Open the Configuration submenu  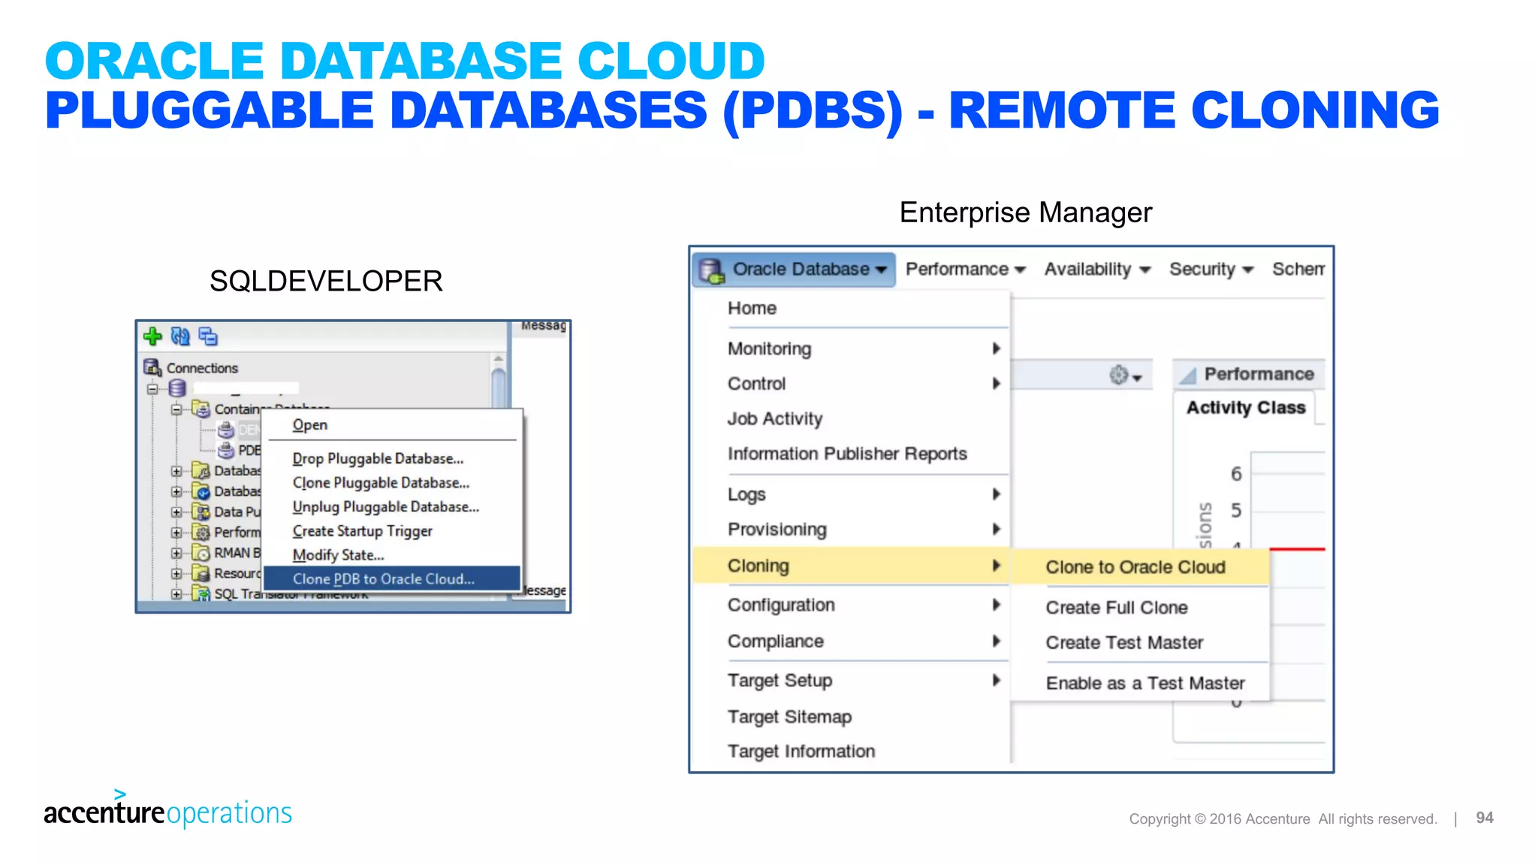click(x=851, y=605)
